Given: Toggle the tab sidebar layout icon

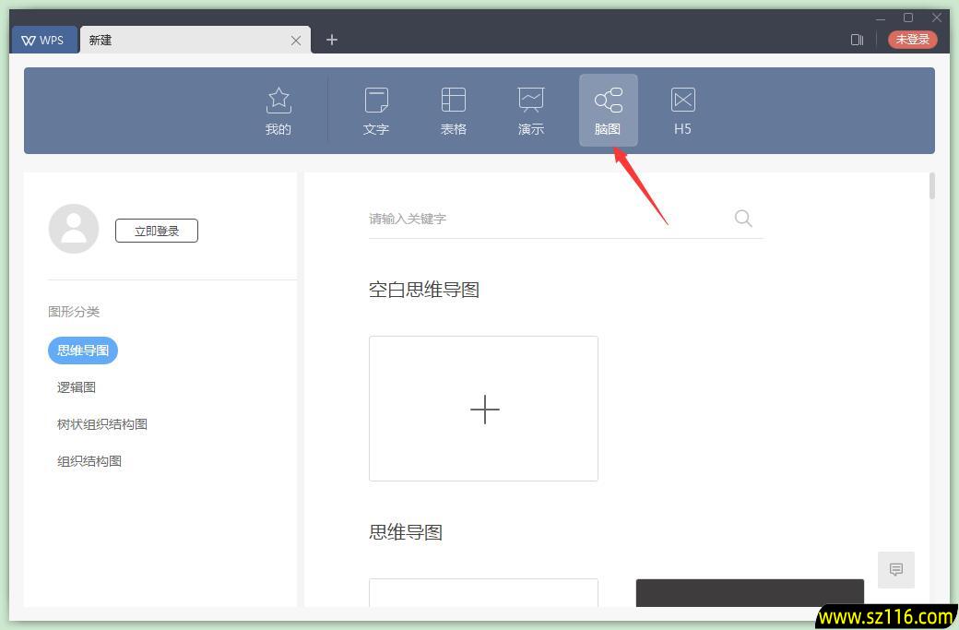Looking at the screenshot, I should (x=857, y=40).
